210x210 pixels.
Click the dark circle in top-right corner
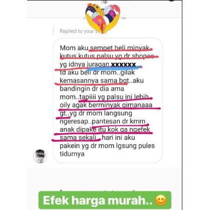pos(171,1)
